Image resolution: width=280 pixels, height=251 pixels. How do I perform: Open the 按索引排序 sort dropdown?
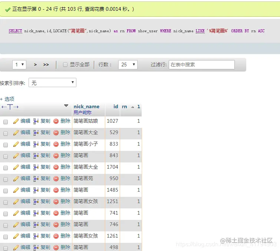coord(52,82)
